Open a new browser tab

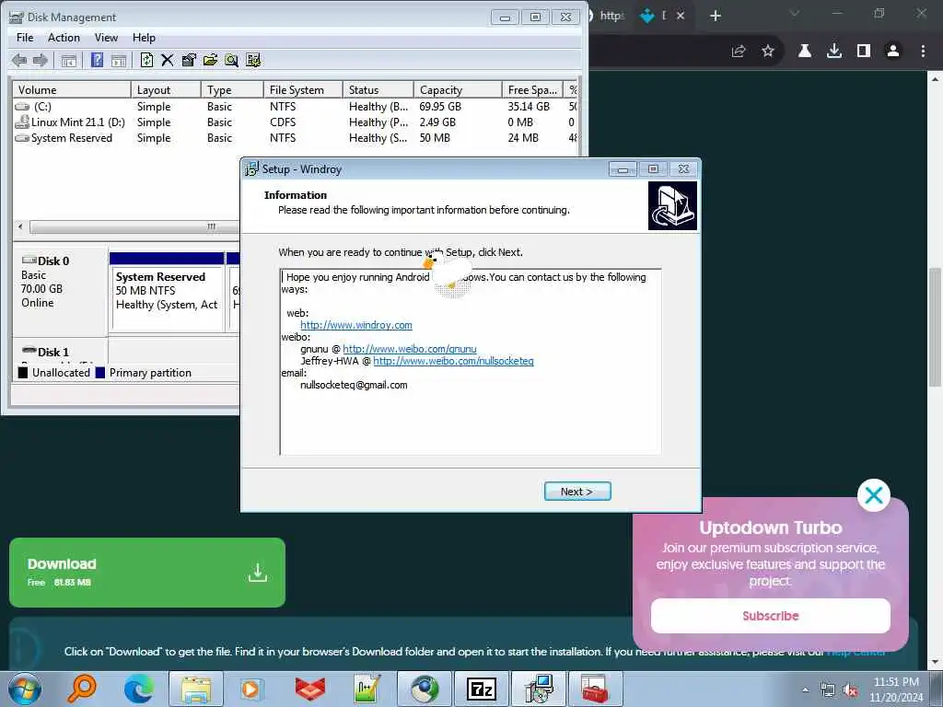(x=715, y=16)
